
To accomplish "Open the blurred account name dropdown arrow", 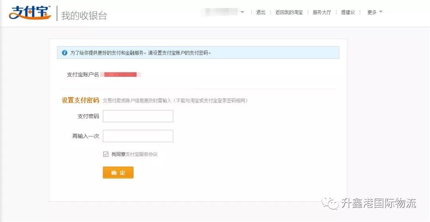I will click(x=242, y=12).
